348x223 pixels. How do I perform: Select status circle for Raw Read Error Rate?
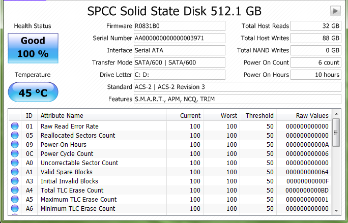tap(15, 126)
